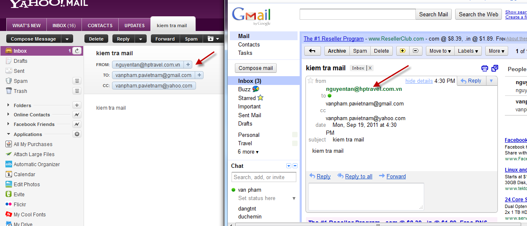Mark message as important with yellow plus icon

pyautogui.click(x=403, y=51)
